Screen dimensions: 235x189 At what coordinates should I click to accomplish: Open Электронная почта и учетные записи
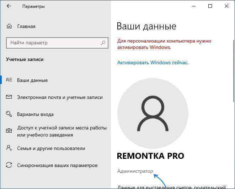pos(55,97)
